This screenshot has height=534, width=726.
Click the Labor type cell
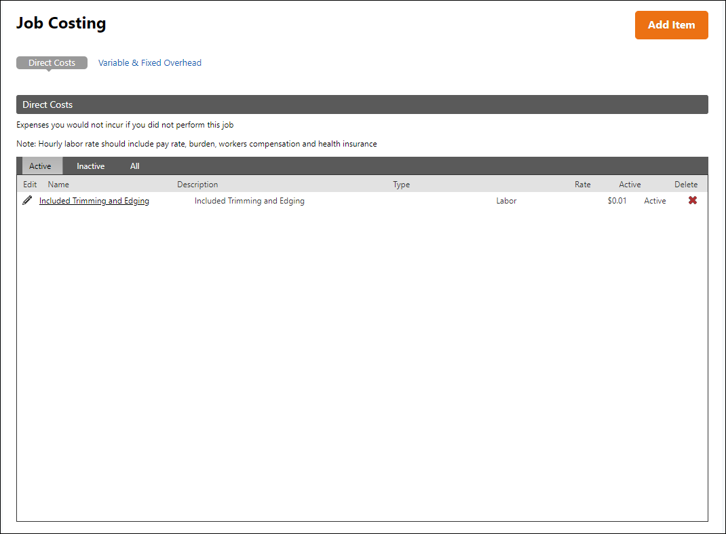(506, 201)
